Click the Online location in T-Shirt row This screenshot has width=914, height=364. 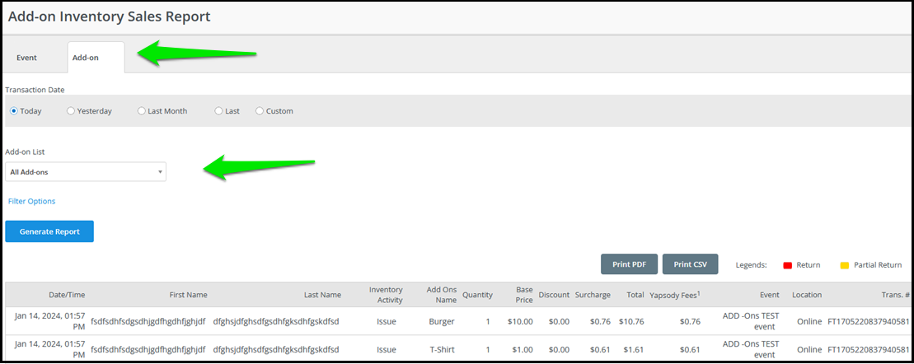point(809,349)
